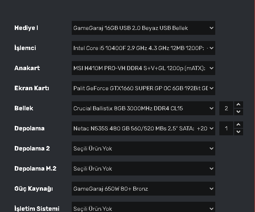Decrease Depolama quantity with down arrow
The width and height of the screenshot is (255, 212).
pos(239,132)
